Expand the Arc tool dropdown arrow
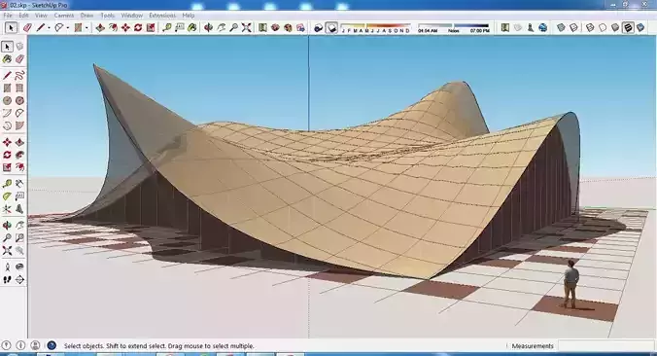Screen dimensions: 657x356 pos(67,28)
